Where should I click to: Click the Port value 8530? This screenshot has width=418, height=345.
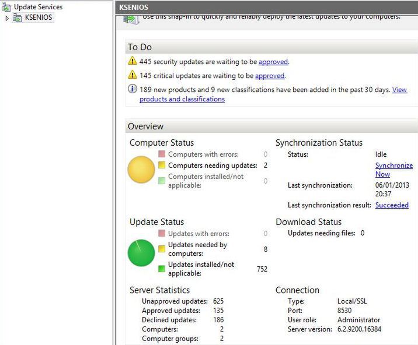click(344, 311)
